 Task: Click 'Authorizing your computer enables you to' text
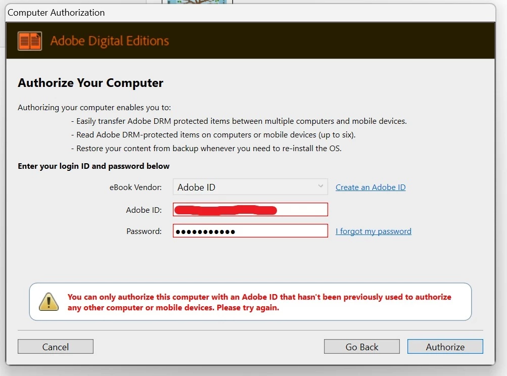[95, 107]
